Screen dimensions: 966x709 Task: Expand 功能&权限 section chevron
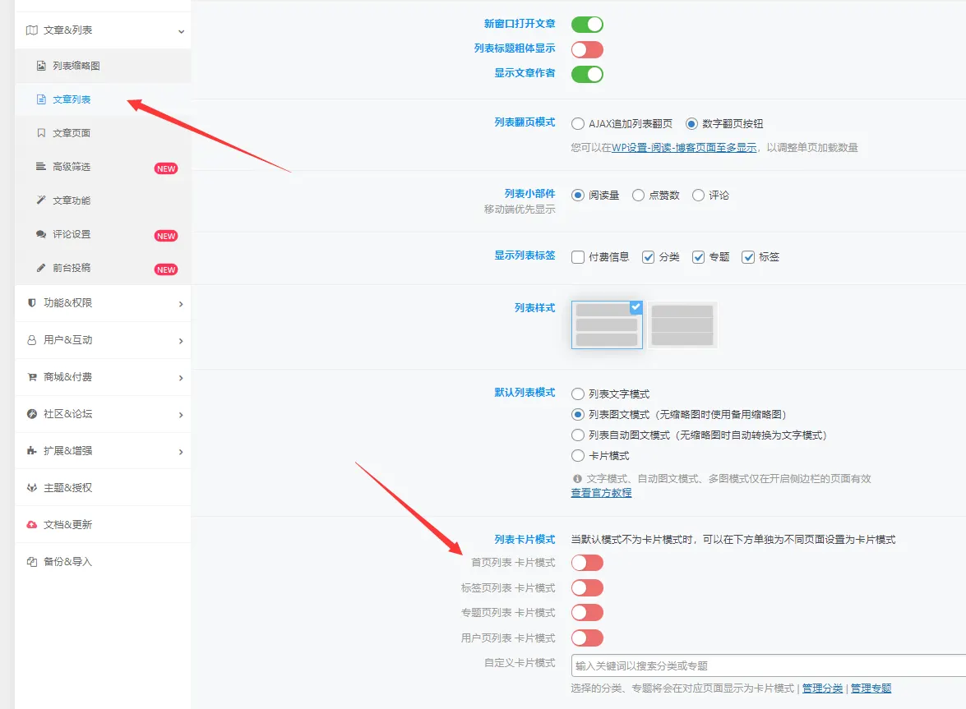[181, 304]
